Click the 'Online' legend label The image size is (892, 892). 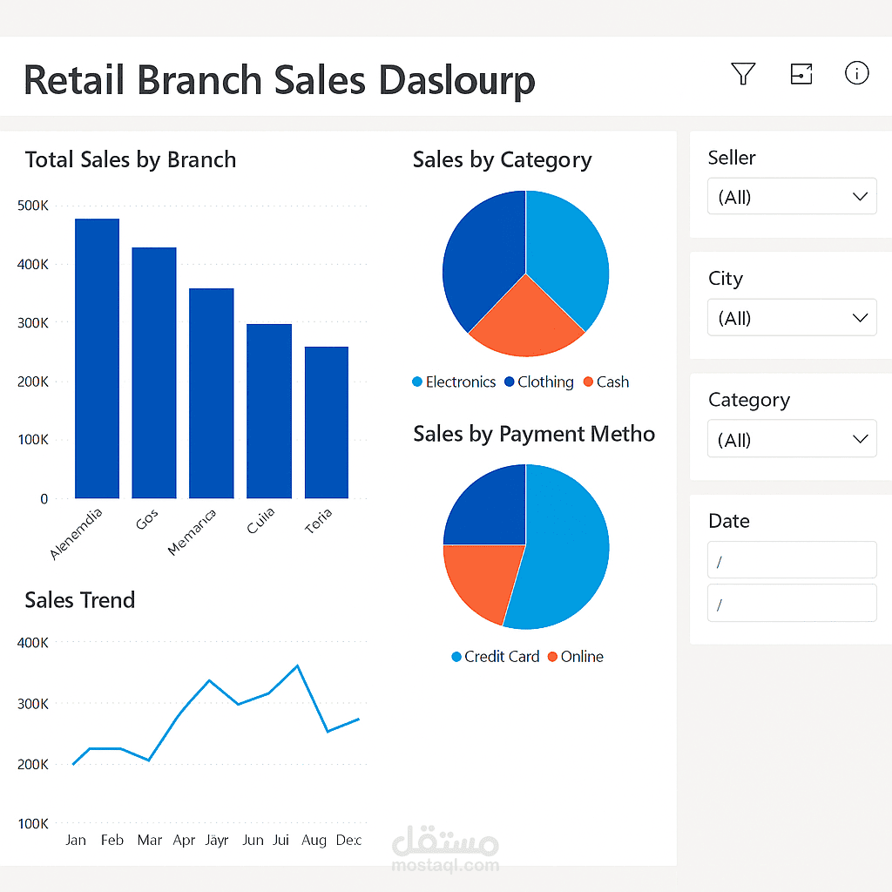[582, 657]
